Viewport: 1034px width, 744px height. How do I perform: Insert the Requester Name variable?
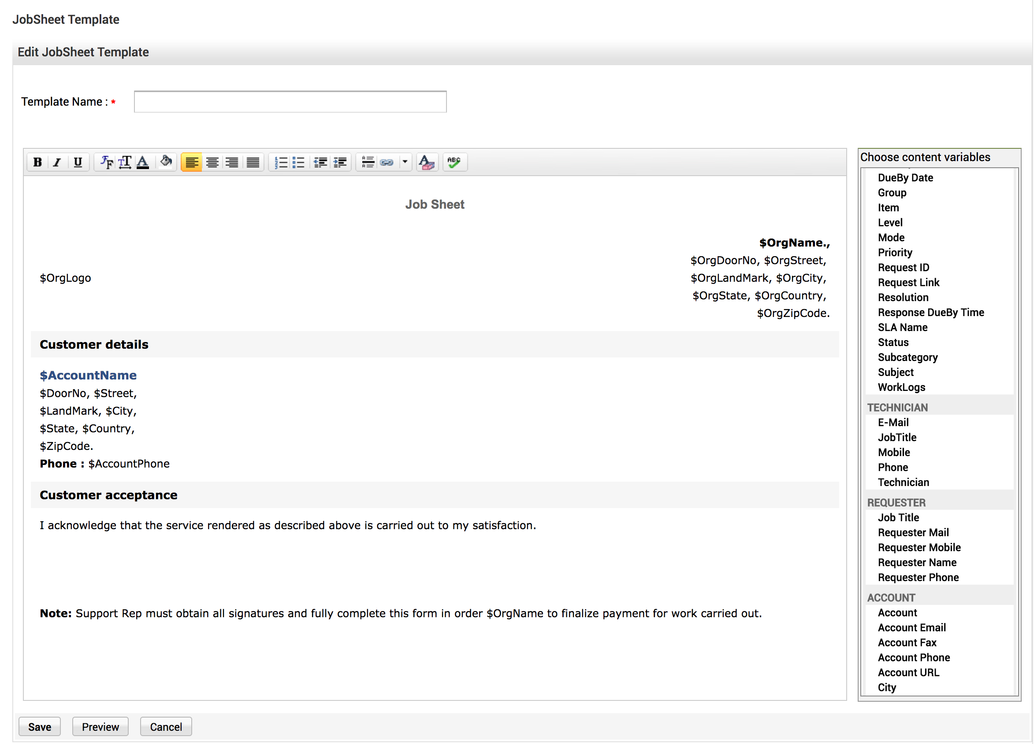[x=917, y=563]
